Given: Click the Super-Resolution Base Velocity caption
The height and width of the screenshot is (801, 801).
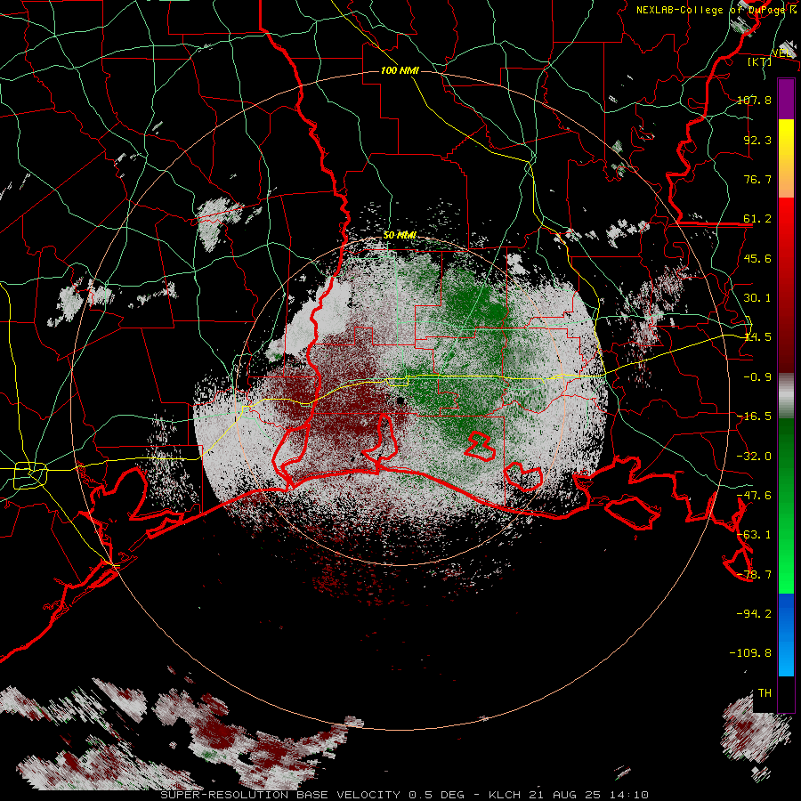Looking at the screenshot, I should 405,795.
